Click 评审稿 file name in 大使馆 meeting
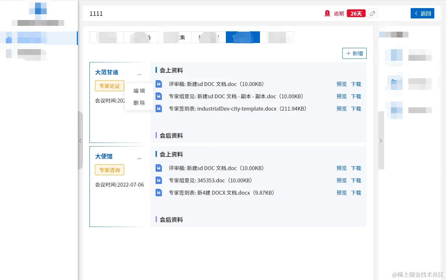This screenshot has height=280, width=446. [x=217, y=168]
